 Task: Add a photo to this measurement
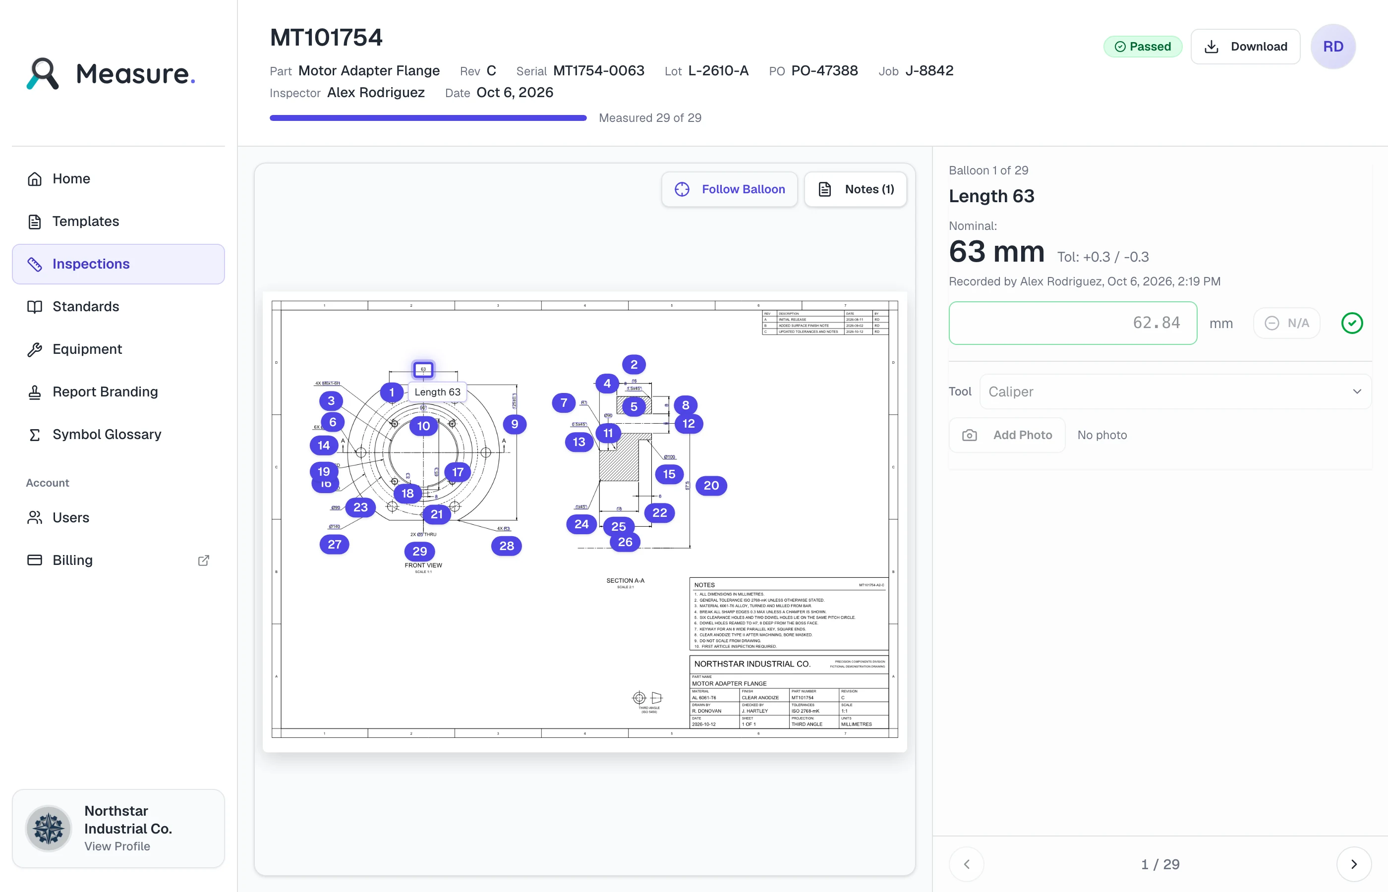(x=1007, y=435)
